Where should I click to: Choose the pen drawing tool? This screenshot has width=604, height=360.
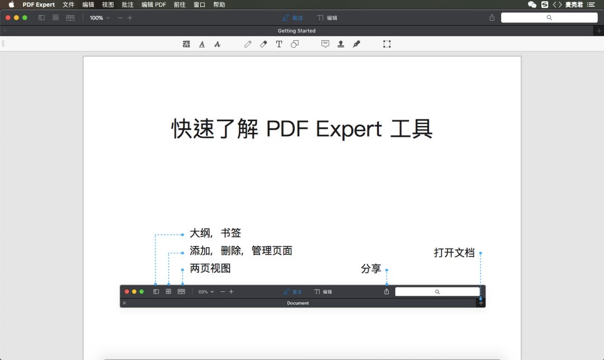248,44
